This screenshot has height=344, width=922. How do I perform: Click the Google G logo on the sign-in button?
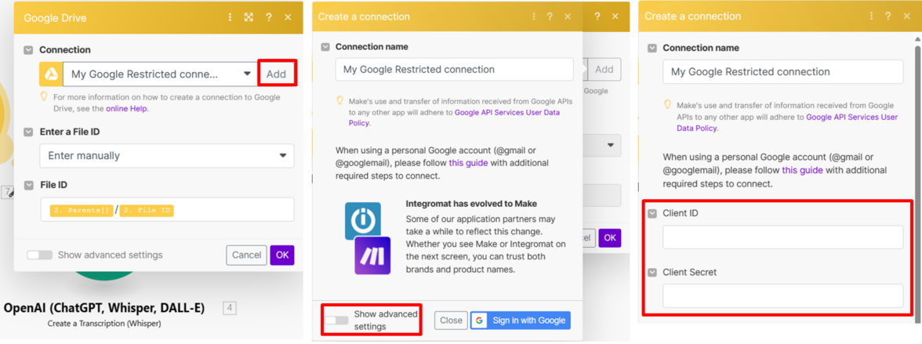(481, 320)
